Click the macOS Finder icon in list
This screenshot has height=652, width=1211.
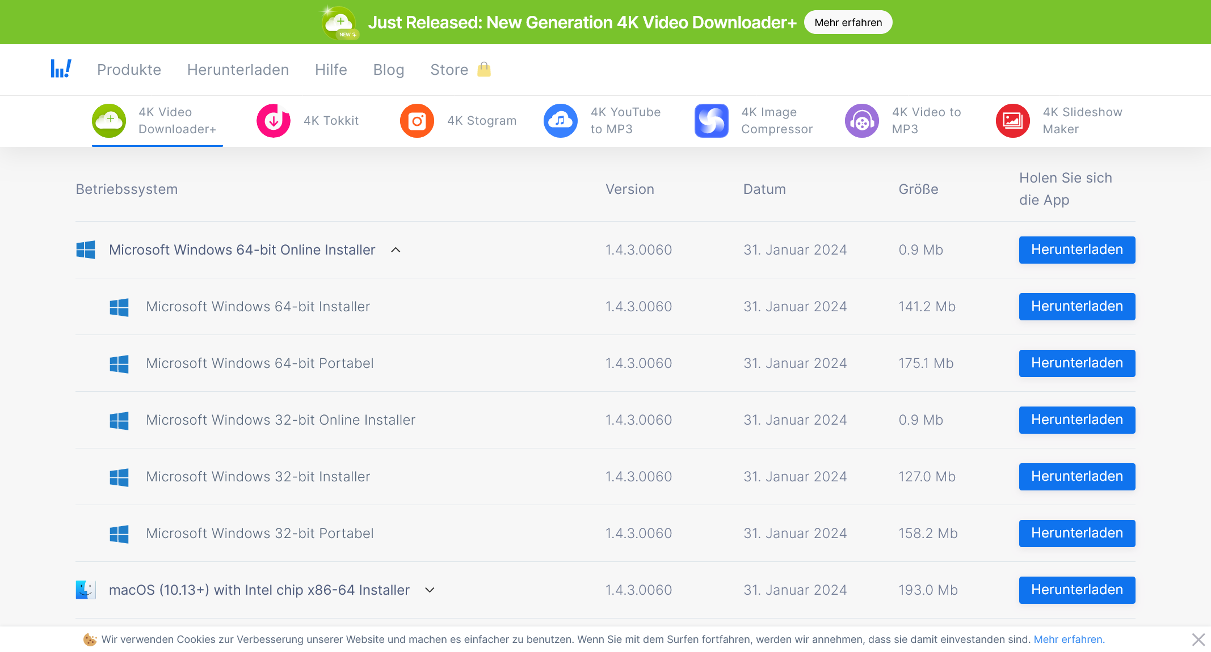(x=86, y=590)
